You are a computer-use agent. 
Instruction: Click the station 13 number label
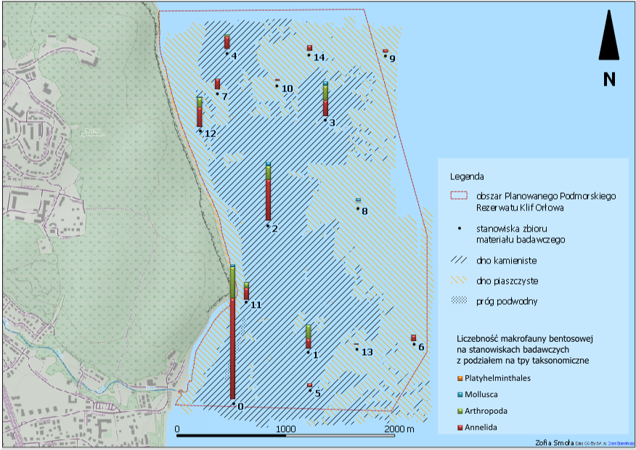point(367,352)
